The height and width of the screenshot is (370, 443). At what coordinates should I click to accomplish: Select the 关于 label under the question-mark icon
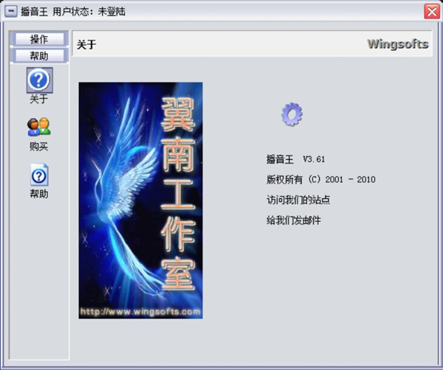point(39,99)
